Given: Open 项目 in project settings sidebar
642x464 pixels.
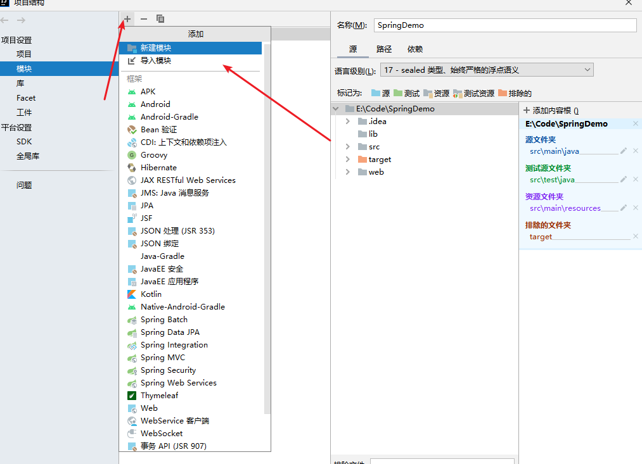Looking at the screenshot, I should (23, 54).
